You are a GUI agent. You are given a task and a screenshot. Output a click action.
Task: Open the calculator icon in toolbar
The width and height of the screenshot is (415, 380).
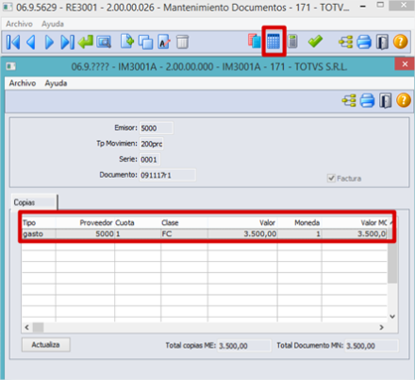[292, 42]
